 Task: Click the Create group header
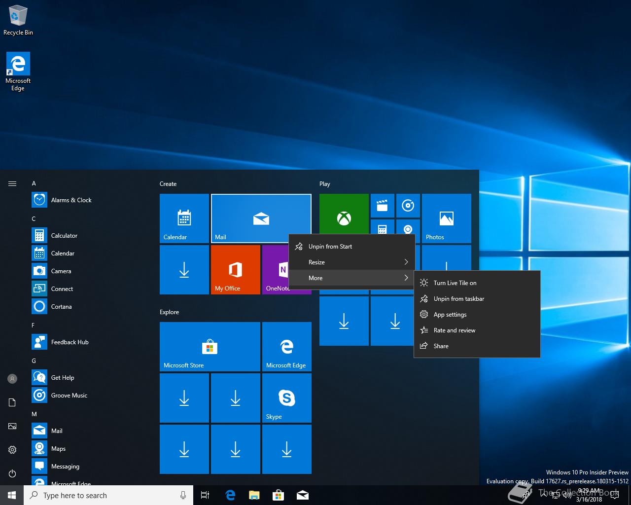168,184
